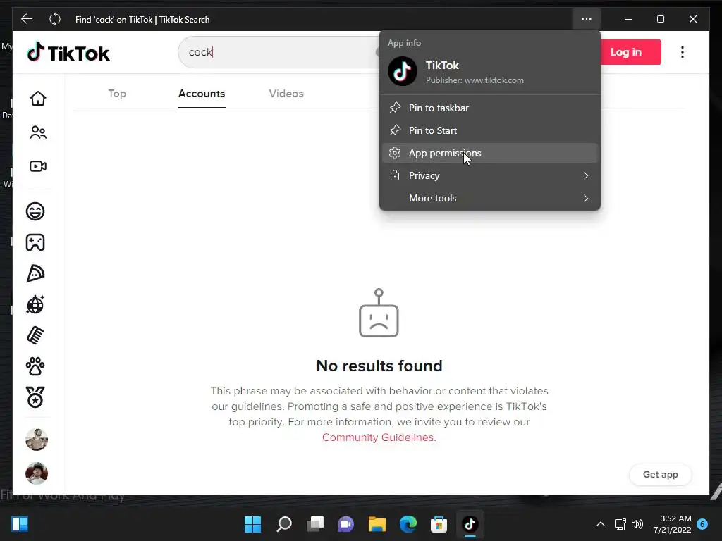Open the Community Guidelines link
Image resolution: width=722 pixels, height=541 pixels.
(x=378, y=437)
